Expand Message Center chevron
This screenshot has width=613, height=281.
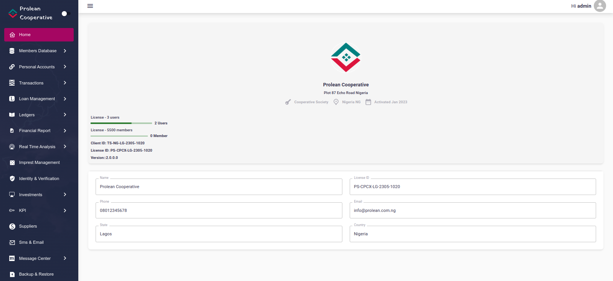[65, 258]
